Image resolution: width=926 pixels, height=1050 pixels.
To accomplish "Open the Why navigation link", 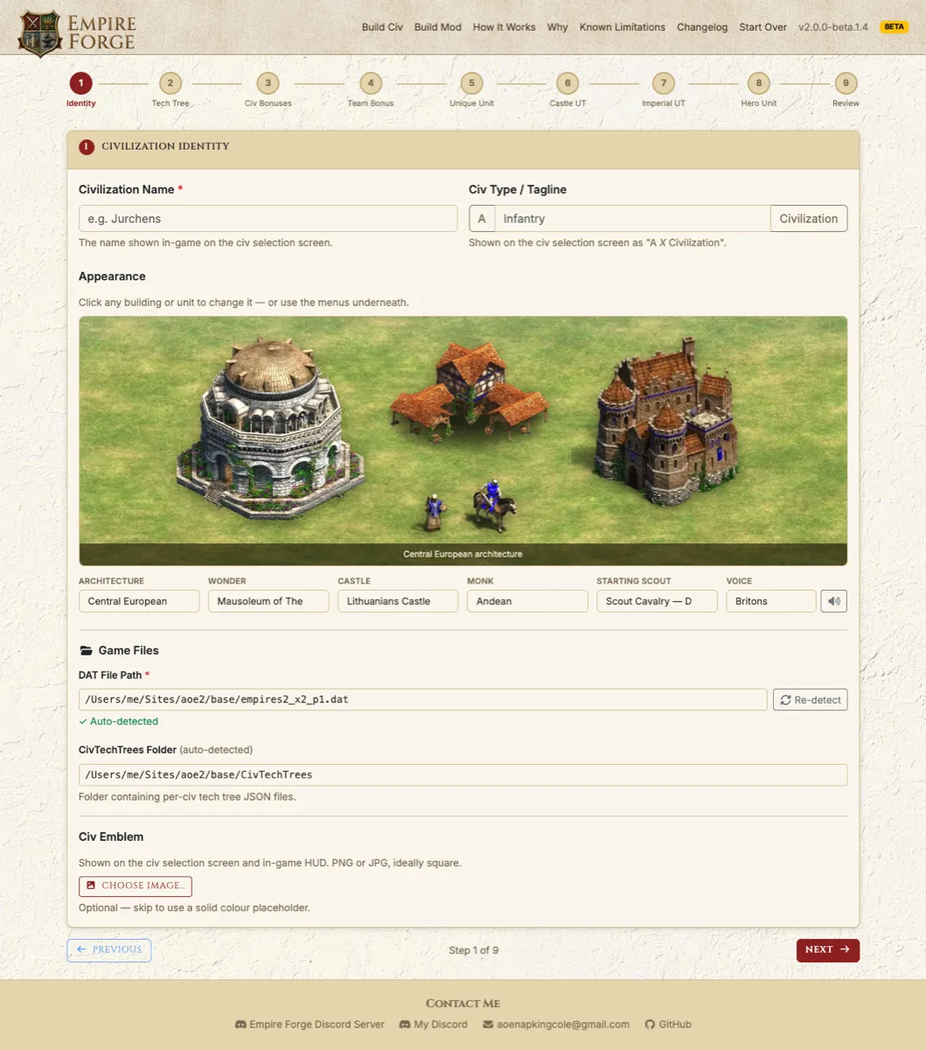I will 558,27.
